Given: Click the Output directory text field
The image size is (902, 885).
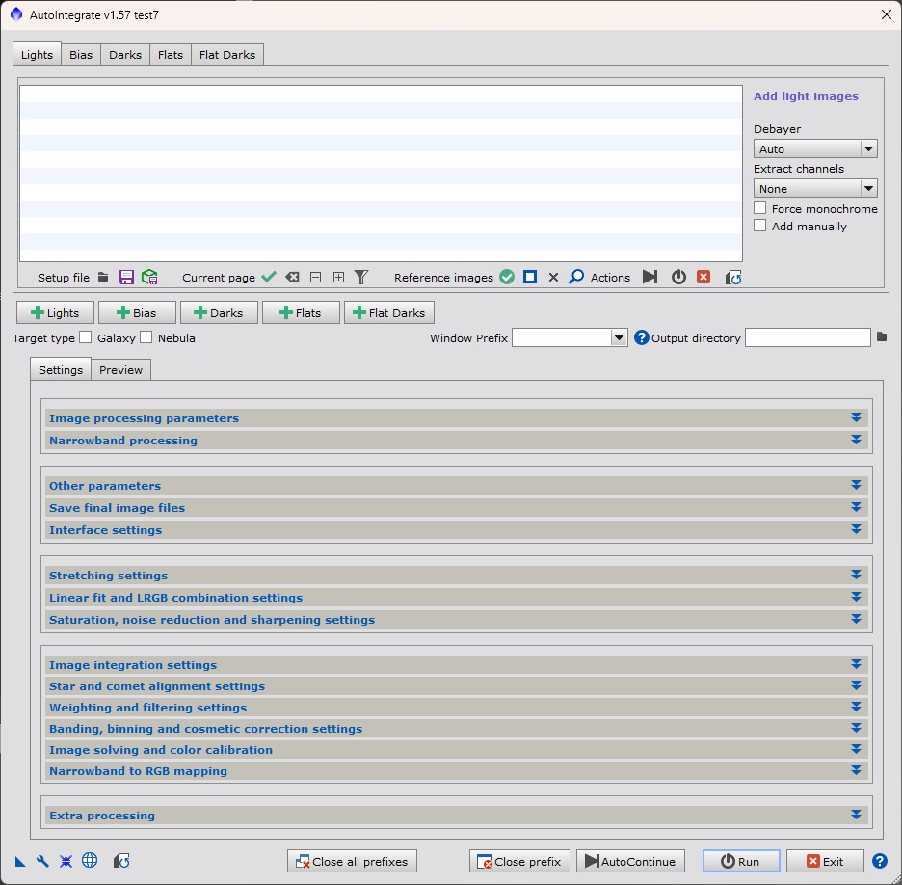Looking at the screenshot, I should (807, 338).
